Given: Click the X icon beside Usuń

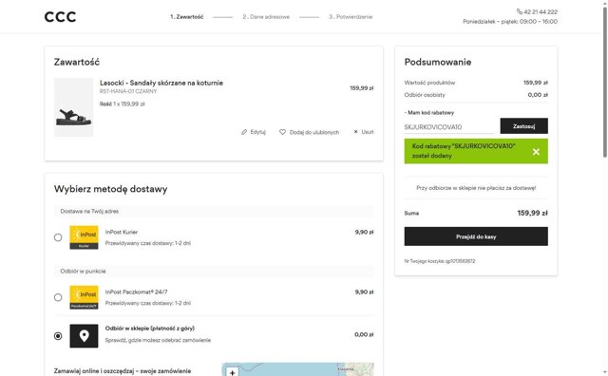Looking at the screenshot, I should tap(355, 132).
